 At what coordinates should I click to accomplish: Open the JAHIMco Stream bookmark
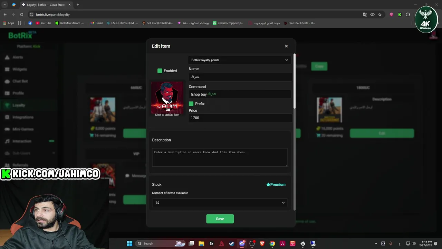point(69,23)
